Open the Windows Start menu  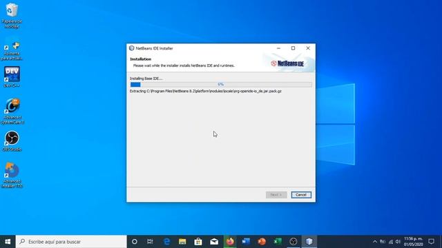[8, 242]
